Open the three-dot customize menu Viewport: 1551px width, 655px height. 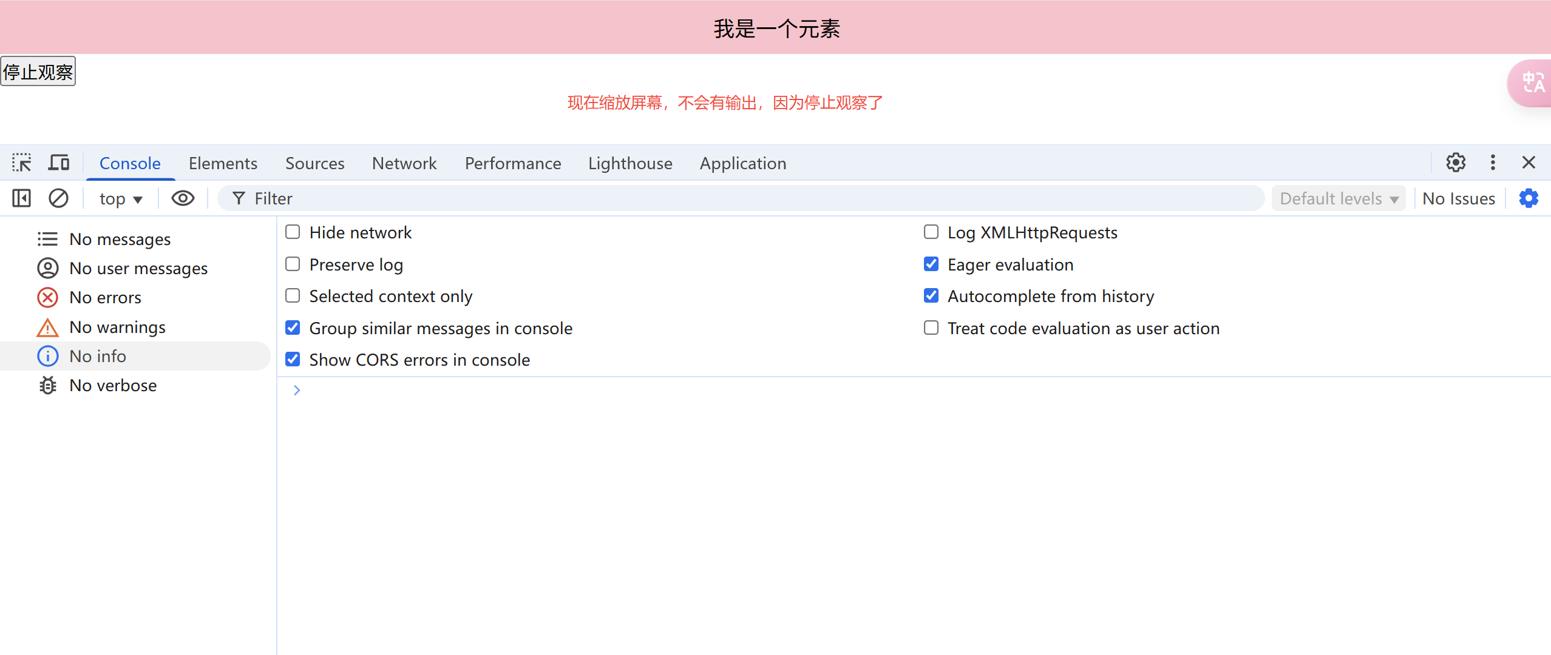pos(1492,163)
